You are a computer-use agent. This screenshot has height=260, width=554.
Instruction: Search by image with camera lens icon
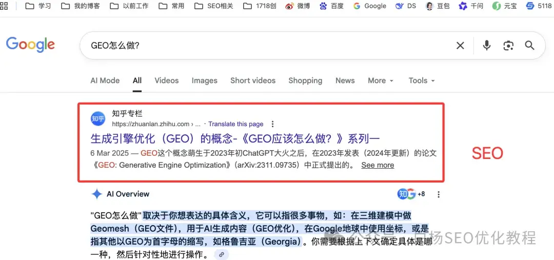click(508, 45)
